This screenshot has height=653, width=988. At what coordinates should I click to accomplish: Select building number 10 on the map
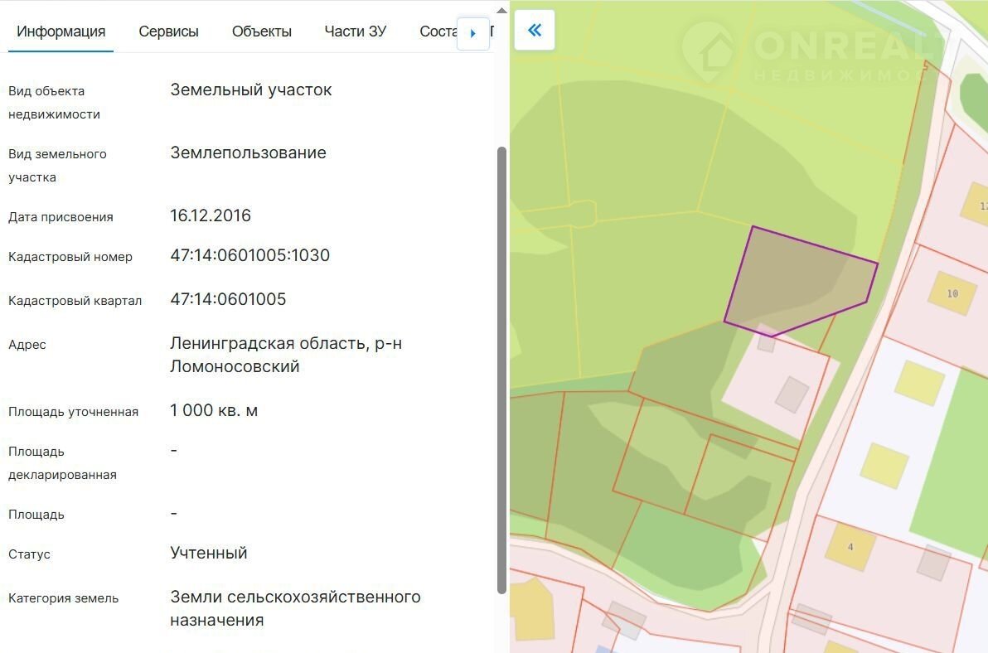[x=952, y=293]
